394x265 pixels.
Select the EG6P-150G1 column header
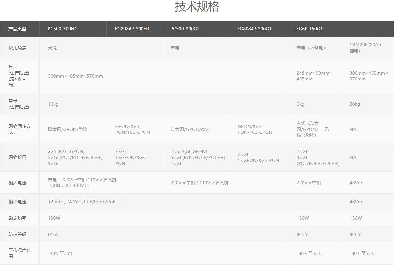coord(341,29)
